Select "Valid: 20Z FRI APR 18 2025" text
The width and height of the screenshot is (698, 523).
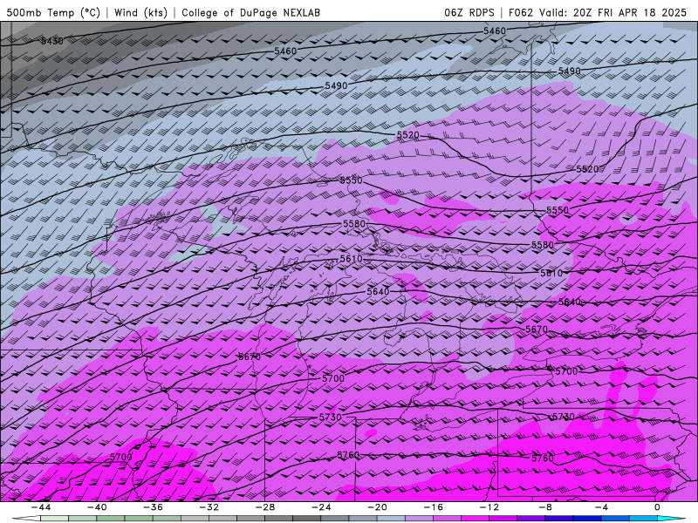[612, 12]
